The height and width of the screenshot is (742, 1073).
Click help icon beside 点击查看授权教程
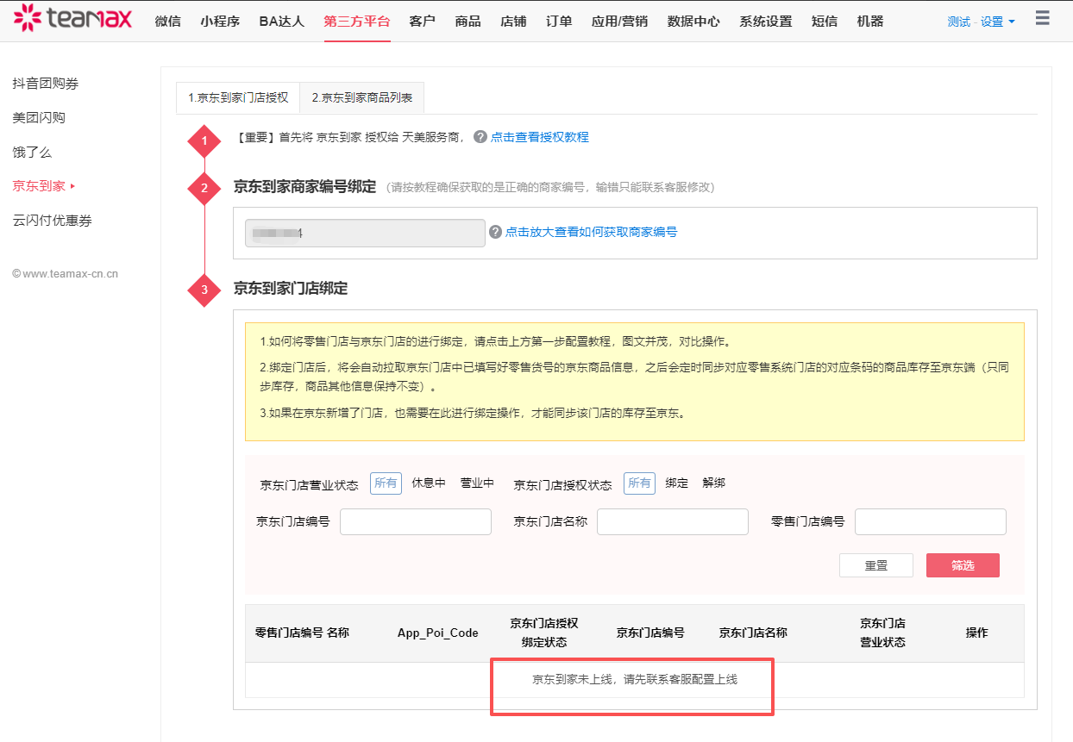480,137
